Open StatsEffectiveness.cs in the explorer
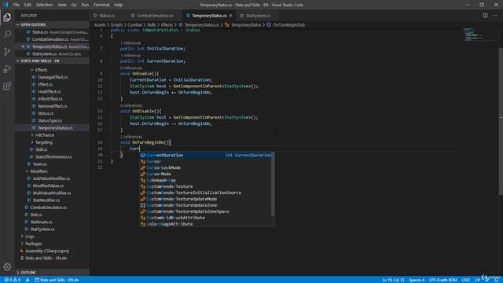 (x=53, y=157)
